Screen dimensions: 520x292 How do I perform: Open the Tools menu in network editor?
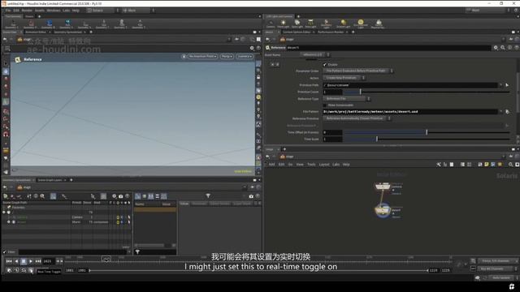pyautogui.click(x=311, y=165)
